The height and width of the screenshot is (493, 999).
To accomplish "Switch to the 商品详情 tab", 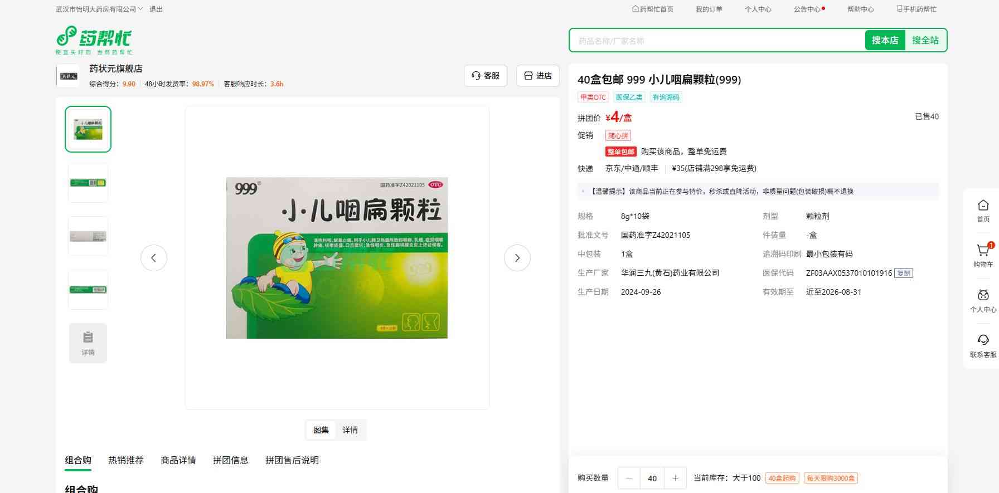I will [x=178, y=460].
